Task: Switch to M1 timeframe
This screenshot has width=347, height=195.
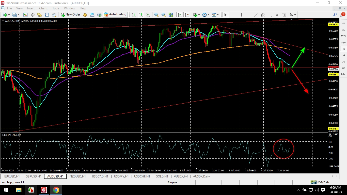Action: pyautogui.click(x=343, y=23)
